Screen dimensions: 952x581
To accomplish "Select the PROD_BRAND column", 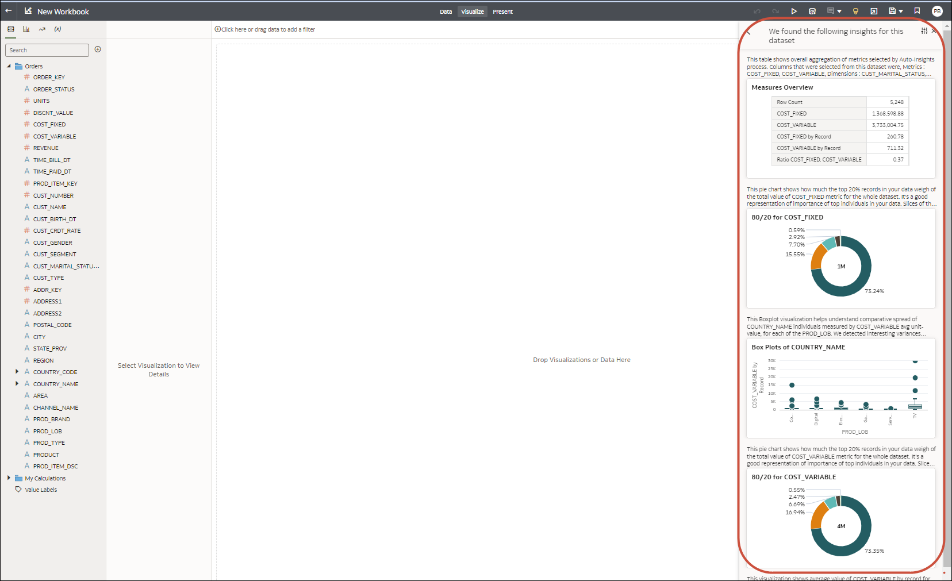I will point(52,419).
